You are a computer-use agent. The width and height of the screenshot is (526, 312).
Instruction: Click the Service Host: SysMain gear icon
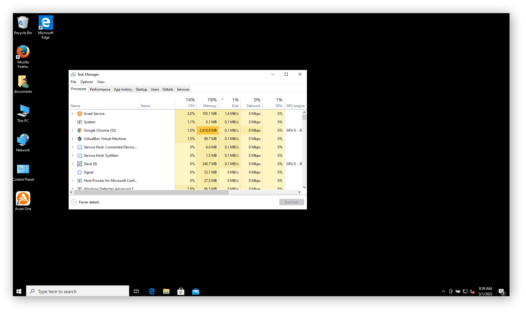tap(80, 155)
